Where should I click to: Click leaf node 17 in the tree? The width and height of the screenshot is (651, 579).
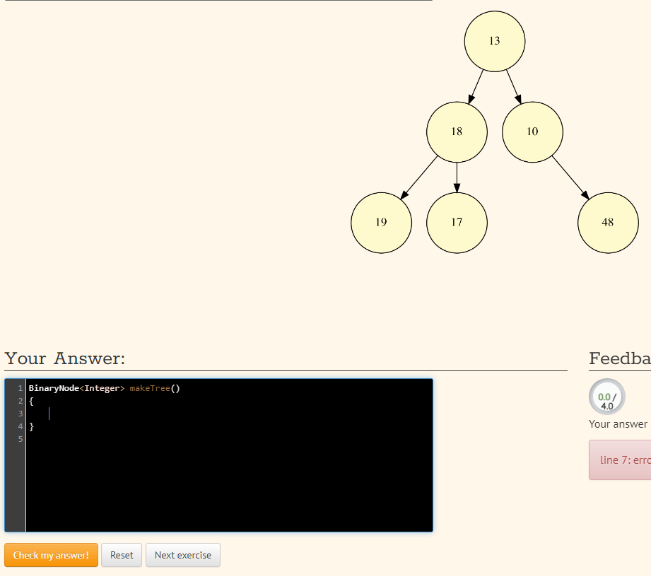(457, 223)
